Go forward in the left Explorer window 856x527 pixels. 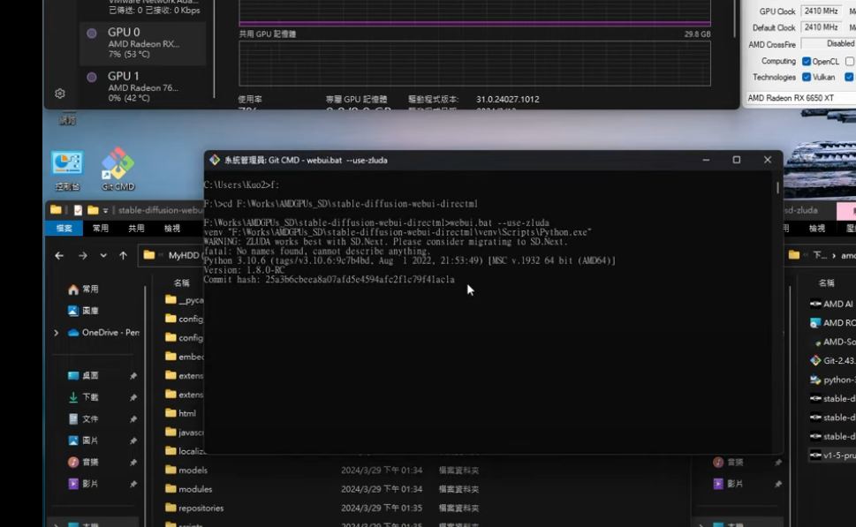(x=82, y=255)
